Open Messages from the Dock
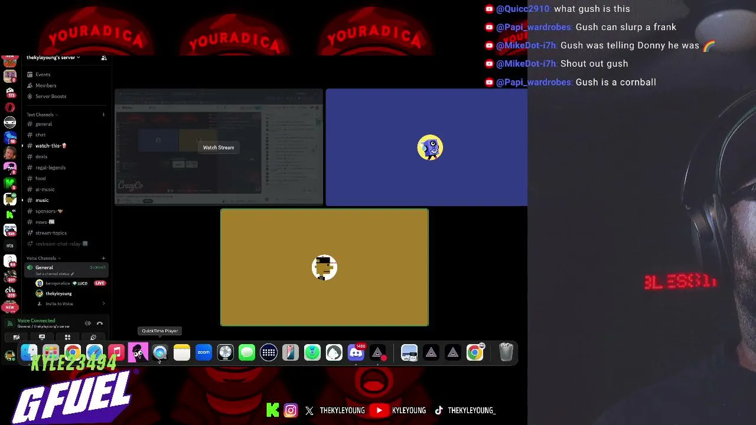Viewport: 756px width, 425px height. click(x=247, y=353)
